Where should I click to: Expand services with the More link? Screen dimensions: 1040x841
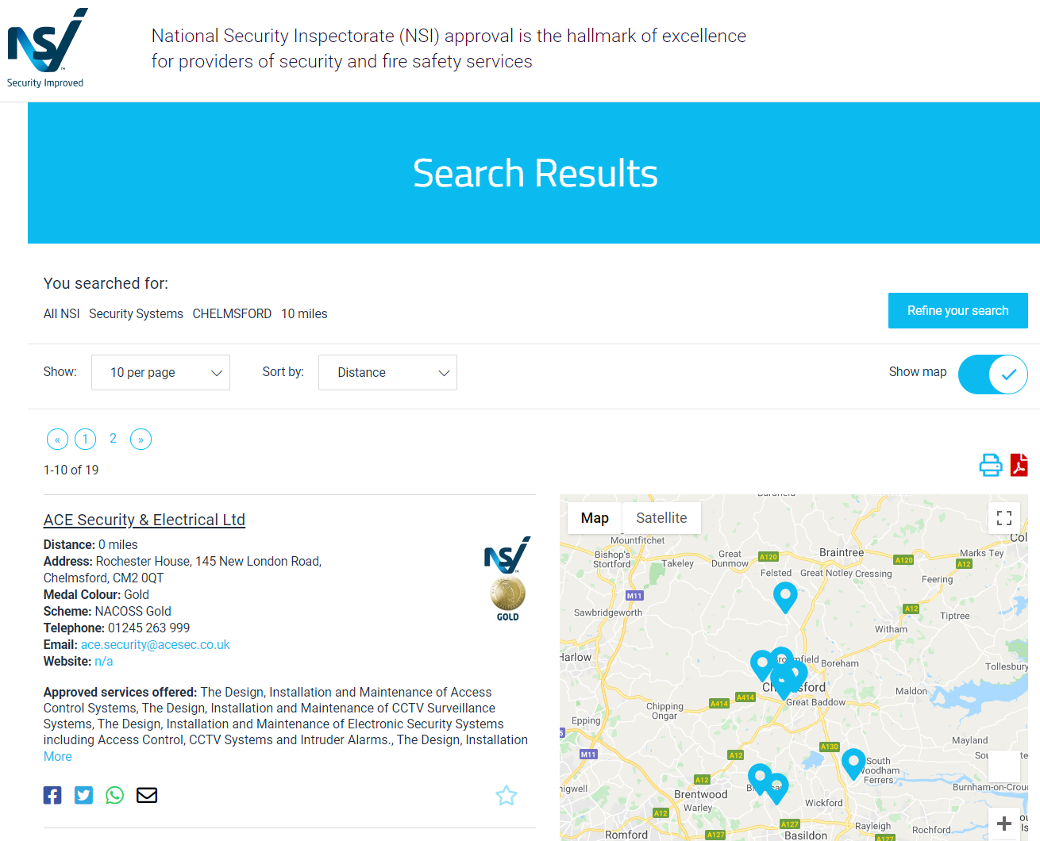tap(57, 756)
